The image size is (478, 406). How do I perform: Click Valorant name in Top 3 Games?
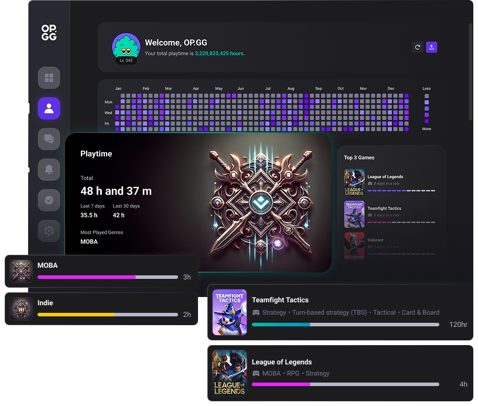click(375, 240)
